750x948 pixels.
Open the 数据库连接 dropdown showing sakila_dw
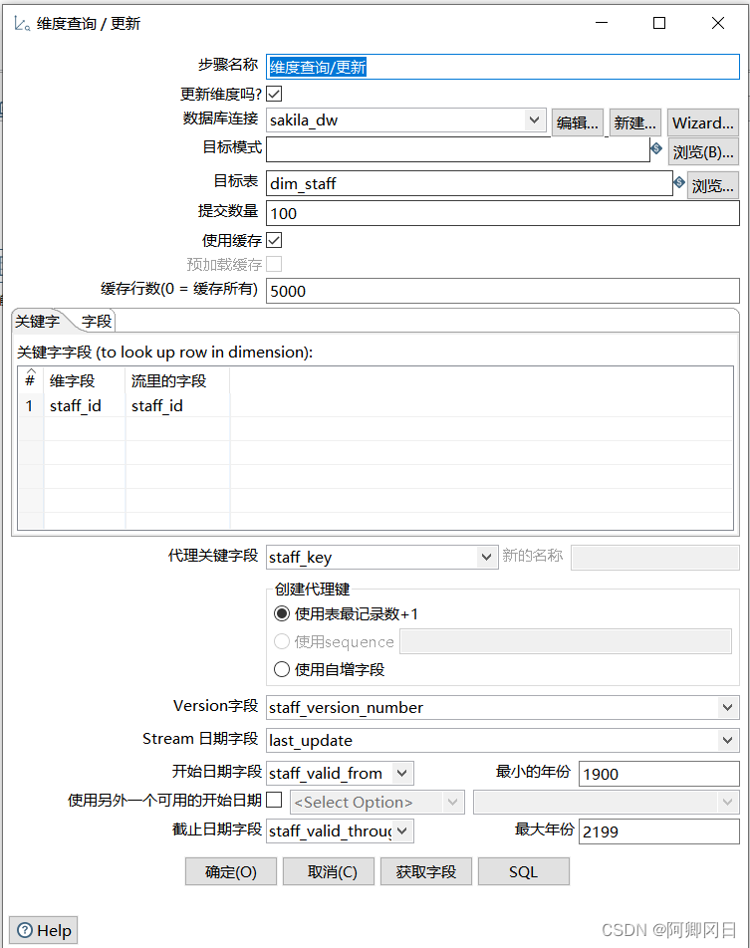click(x=534, y=120)
